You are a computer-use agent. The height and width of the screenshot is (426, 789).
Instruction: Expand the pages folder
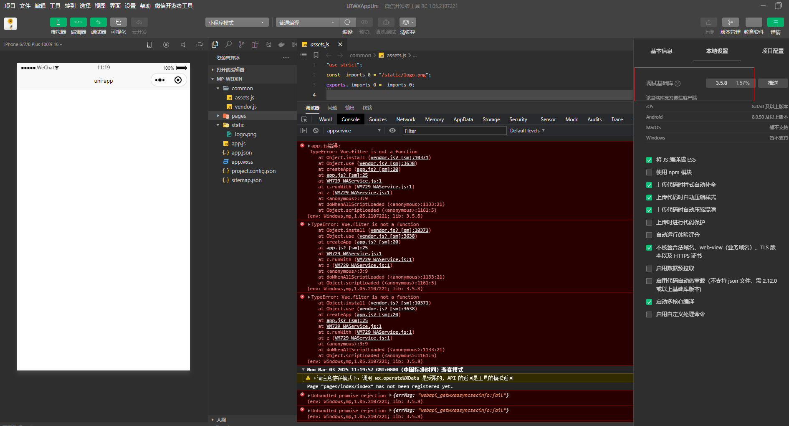click(x=252, y=116)
